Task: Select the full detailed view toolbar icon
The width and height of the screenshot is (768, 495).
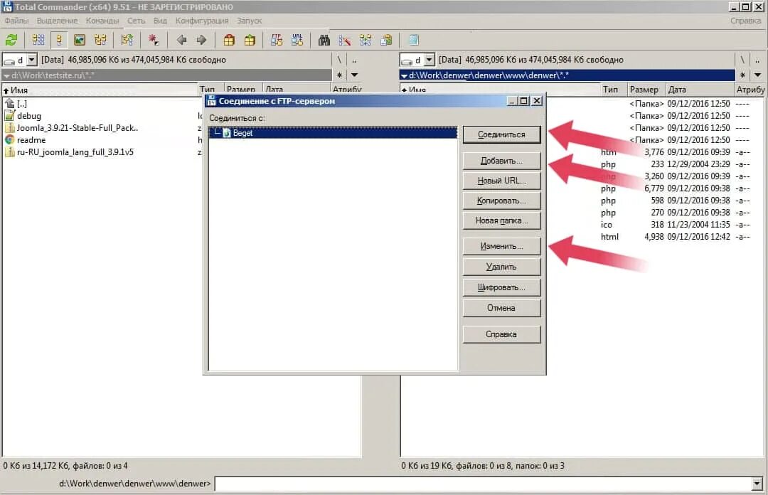Action: pos(59,40)
